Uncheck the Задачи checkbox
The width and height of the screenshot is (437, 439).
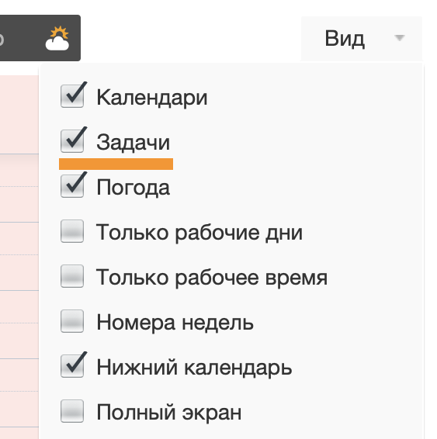[72, 141]
